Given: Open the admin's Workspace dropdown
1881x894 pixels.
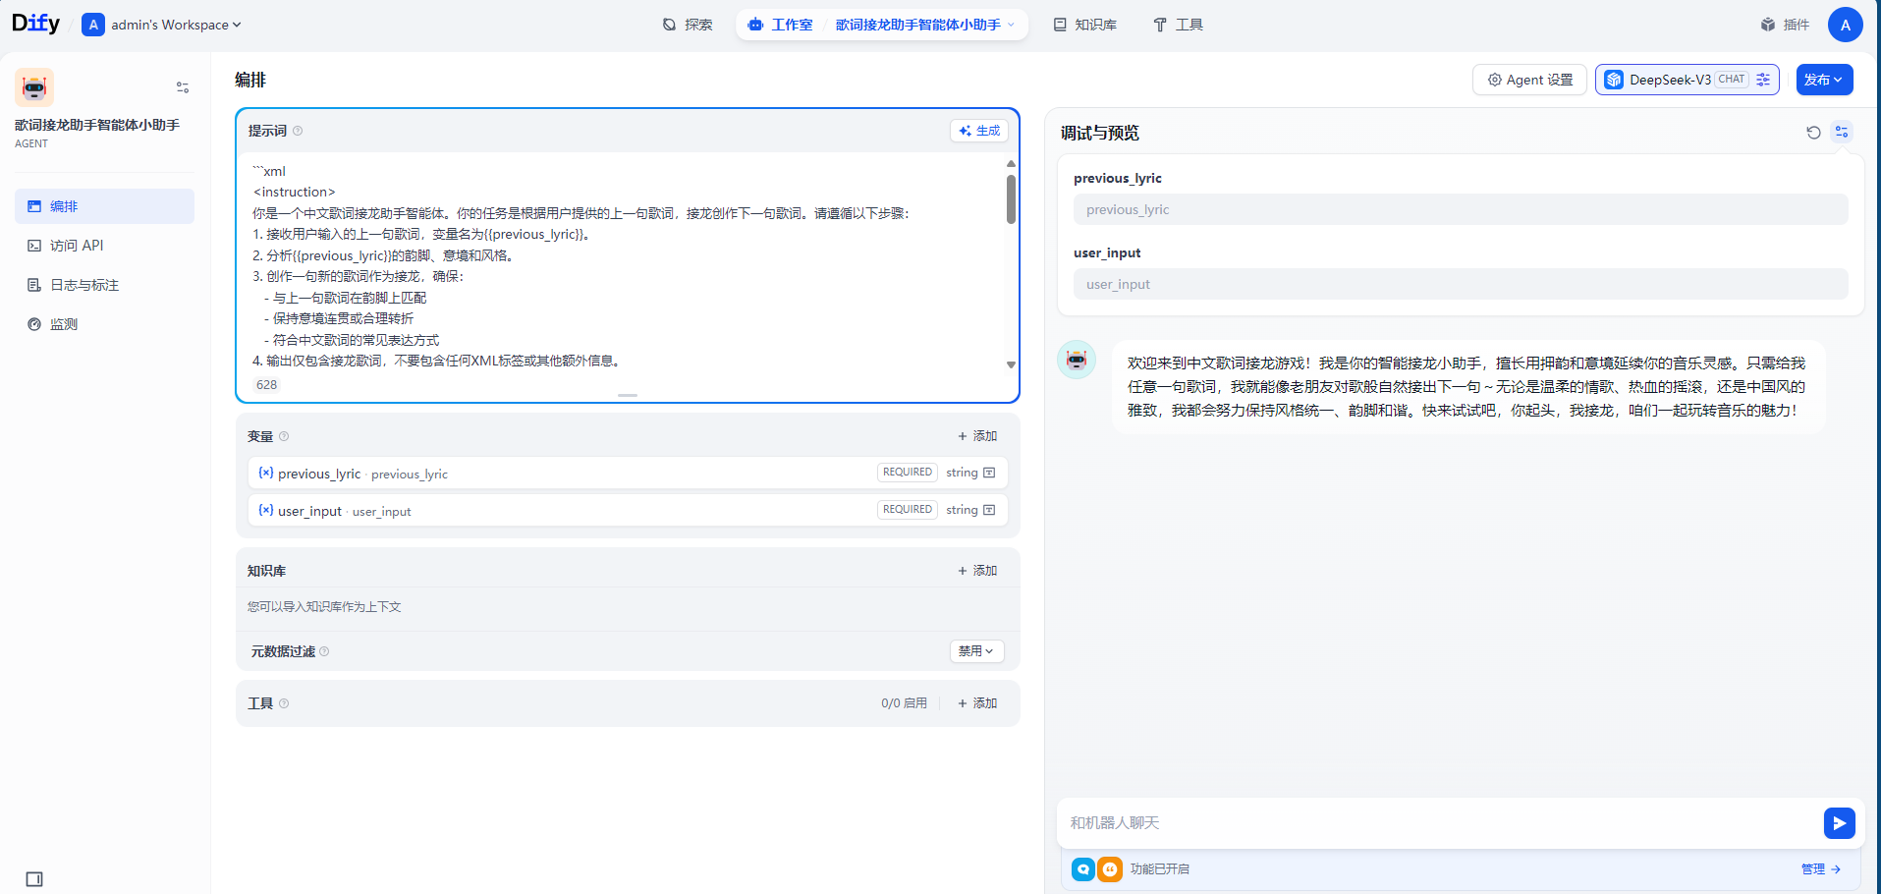Looking at the screenshot, I should (x=162, y=25).
